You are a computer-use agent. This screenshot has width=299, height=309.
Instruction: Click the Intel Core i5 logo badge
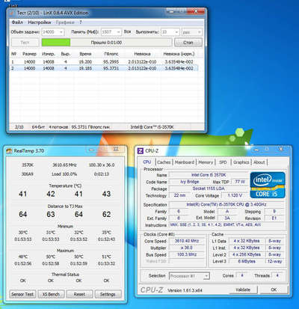coord(268,185)
